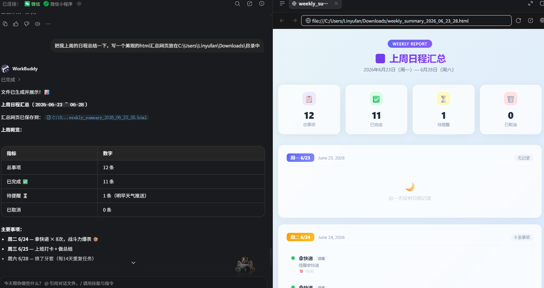Image resolution: width=544 pixels, height=288 pixels.
Task: Click the date range subtitle text
Action: [x=410, y=70]
